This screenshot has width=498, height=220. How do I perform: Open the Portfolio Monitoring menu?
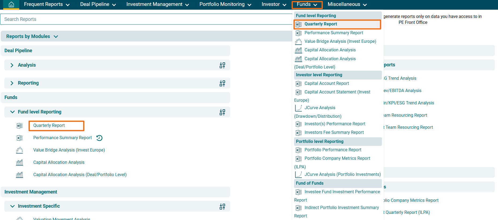tap(225, 4)
